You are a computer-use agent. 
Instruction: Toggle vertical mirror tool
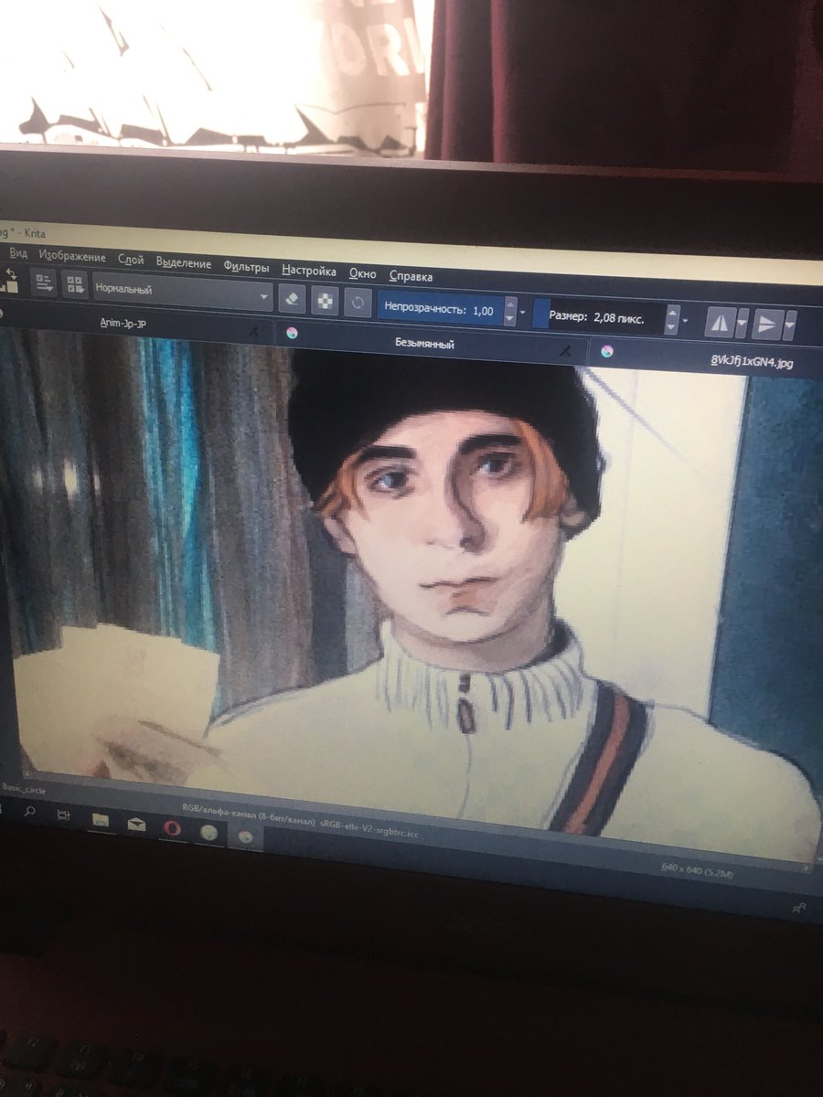tap(766, 325)
